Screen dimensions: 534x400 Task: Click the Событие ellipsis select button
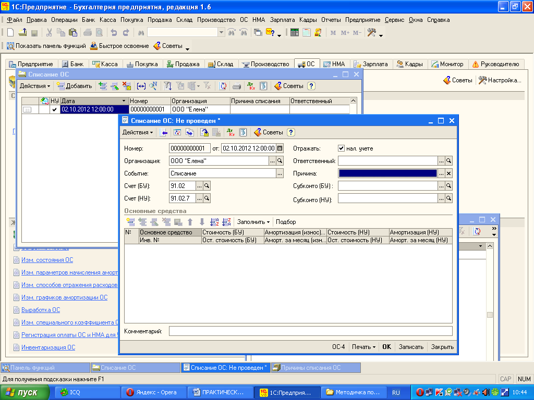pyautogui.click(x=280, y=173)
